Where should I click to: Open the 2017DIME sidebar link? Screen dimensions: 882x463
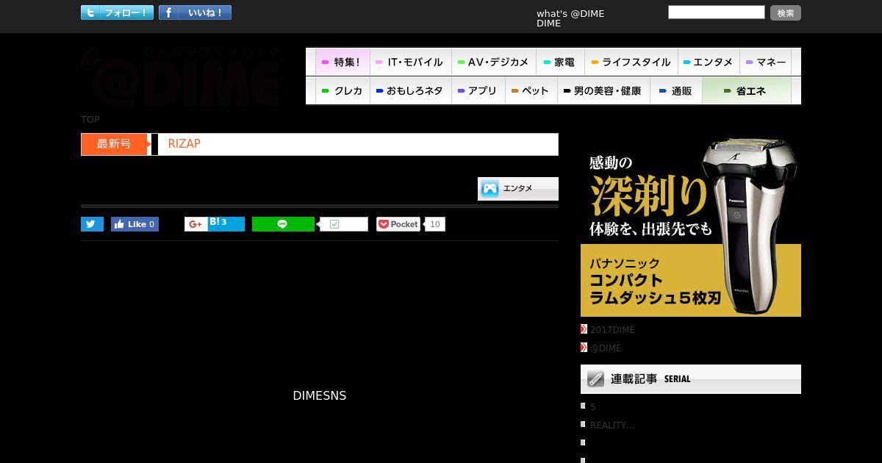[x=612, y=330]
